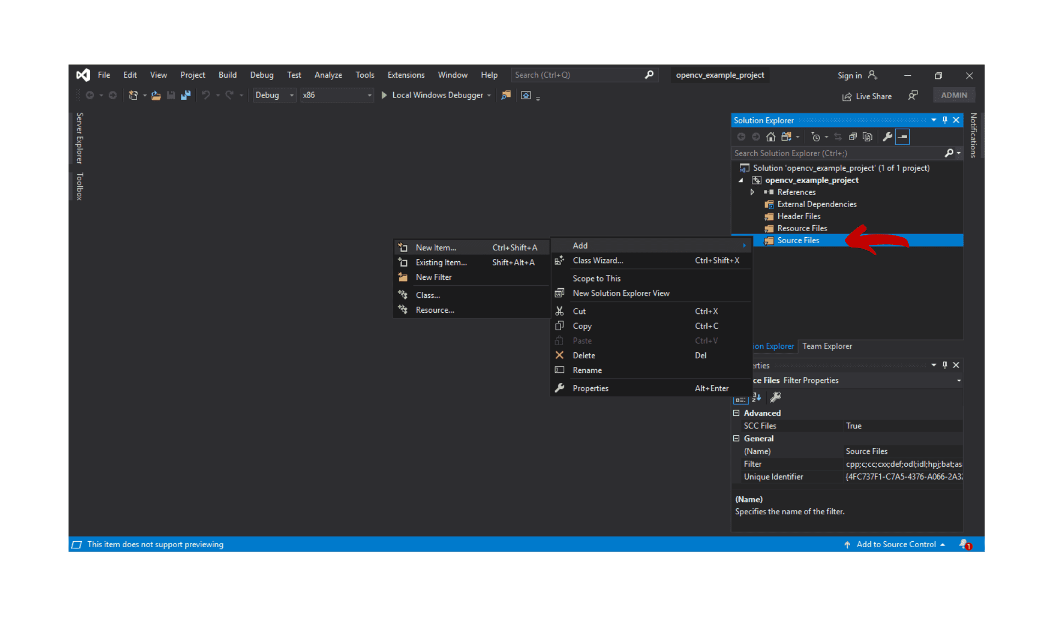The width and height of the screenshot is (1053, 643).
Task: Select External Dependencies tree item
Action: 817,204
